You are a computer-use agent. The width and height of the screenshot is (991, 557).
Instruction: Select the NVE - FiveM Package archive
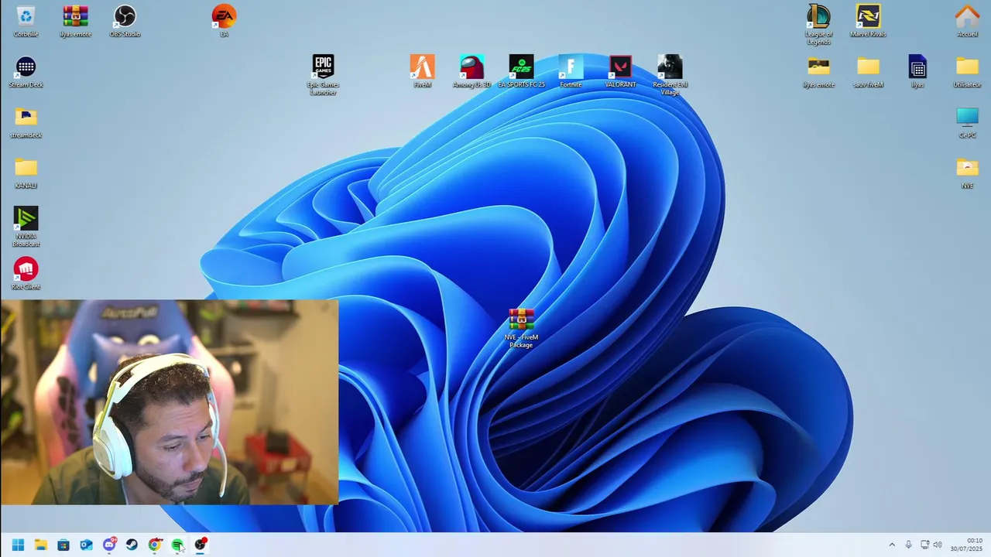pyautogui.click(x=521, y=328)
